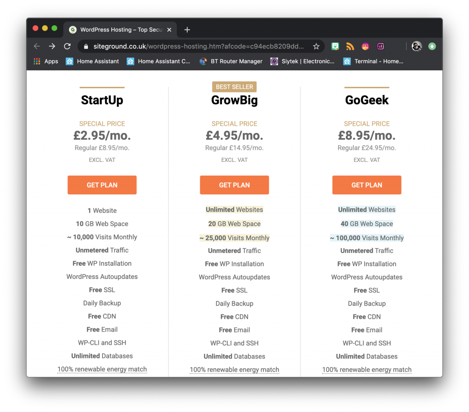The height and width of the screenshot is (412, 469).
Task: Click GoGeek WordPress Autoupdates
Action: click(x=367, y=278)
